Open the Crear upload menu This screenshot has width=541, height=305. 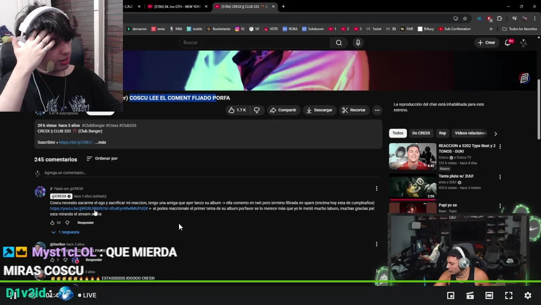[x=486, y=42]
